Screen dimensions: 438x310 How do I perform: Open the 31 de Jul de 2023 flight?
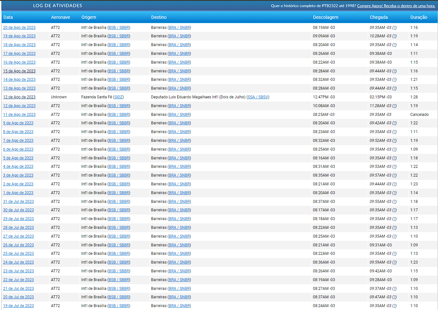point(18,202)
